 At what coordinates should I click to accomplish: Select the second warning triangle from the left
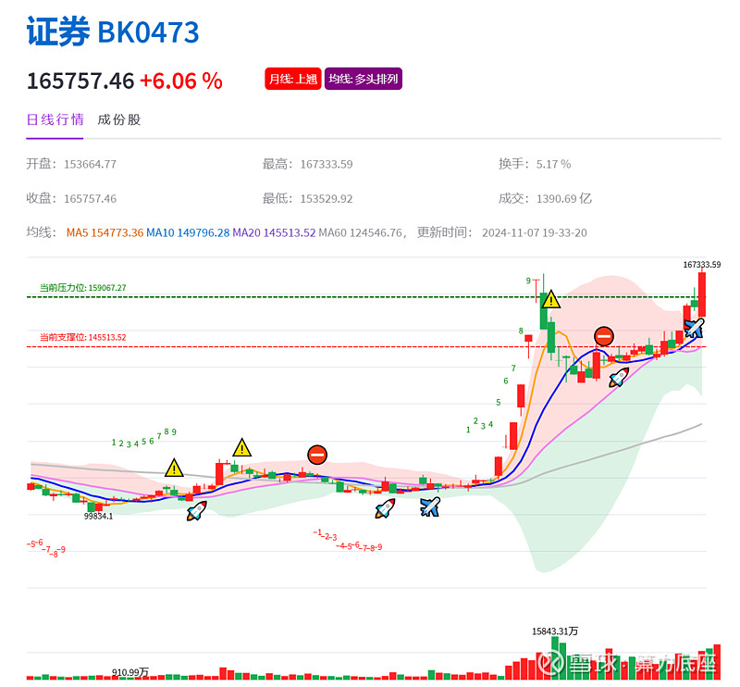241,448
